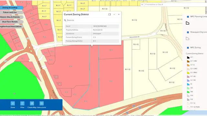Screen dimensions: 207x116
Task: Collapse the popup with the chevron
Action: (x=114, y=15)
